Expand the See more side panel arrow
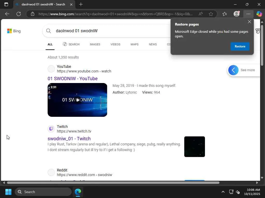The image size is (265, 198). pos(233,70)
